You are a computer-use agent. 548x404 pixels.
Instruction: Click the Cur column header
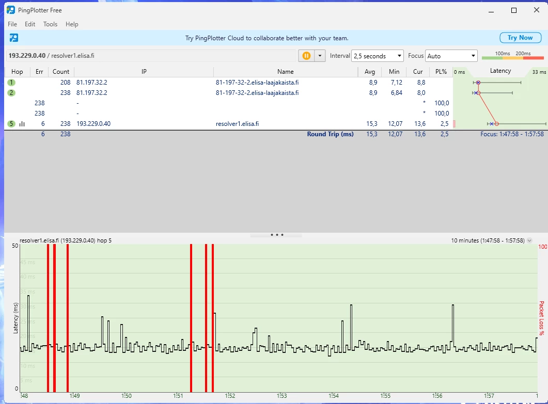[418, 72]
